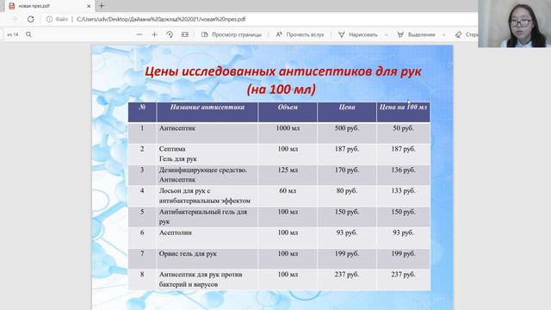Select the eraser tool
Screen dimensions: 551x310
[x=467, y=34]
